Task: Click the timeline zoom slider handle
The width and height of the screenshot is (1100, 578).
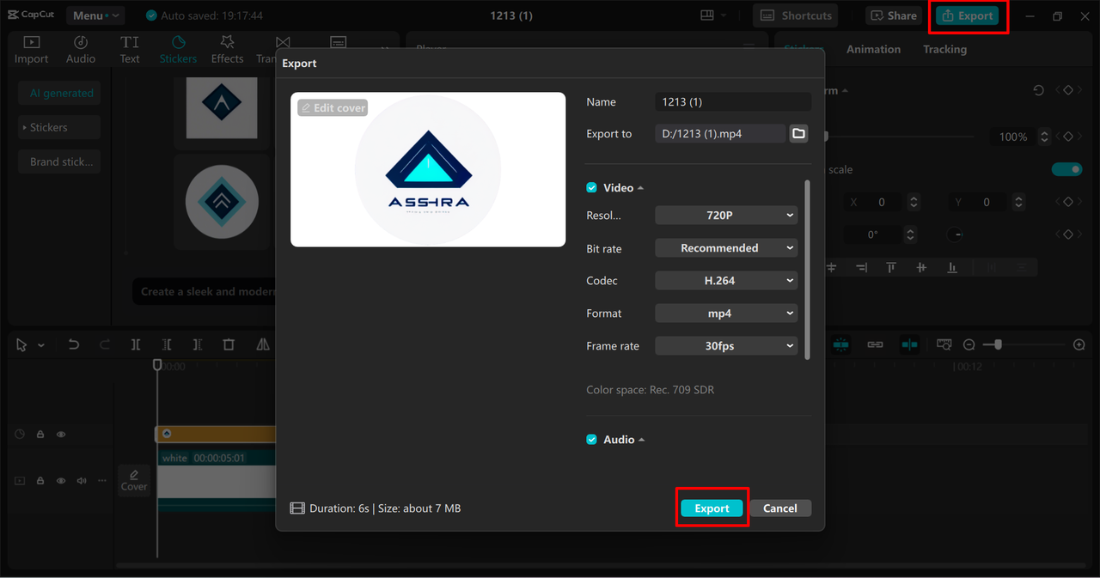Action: [998, 344]
